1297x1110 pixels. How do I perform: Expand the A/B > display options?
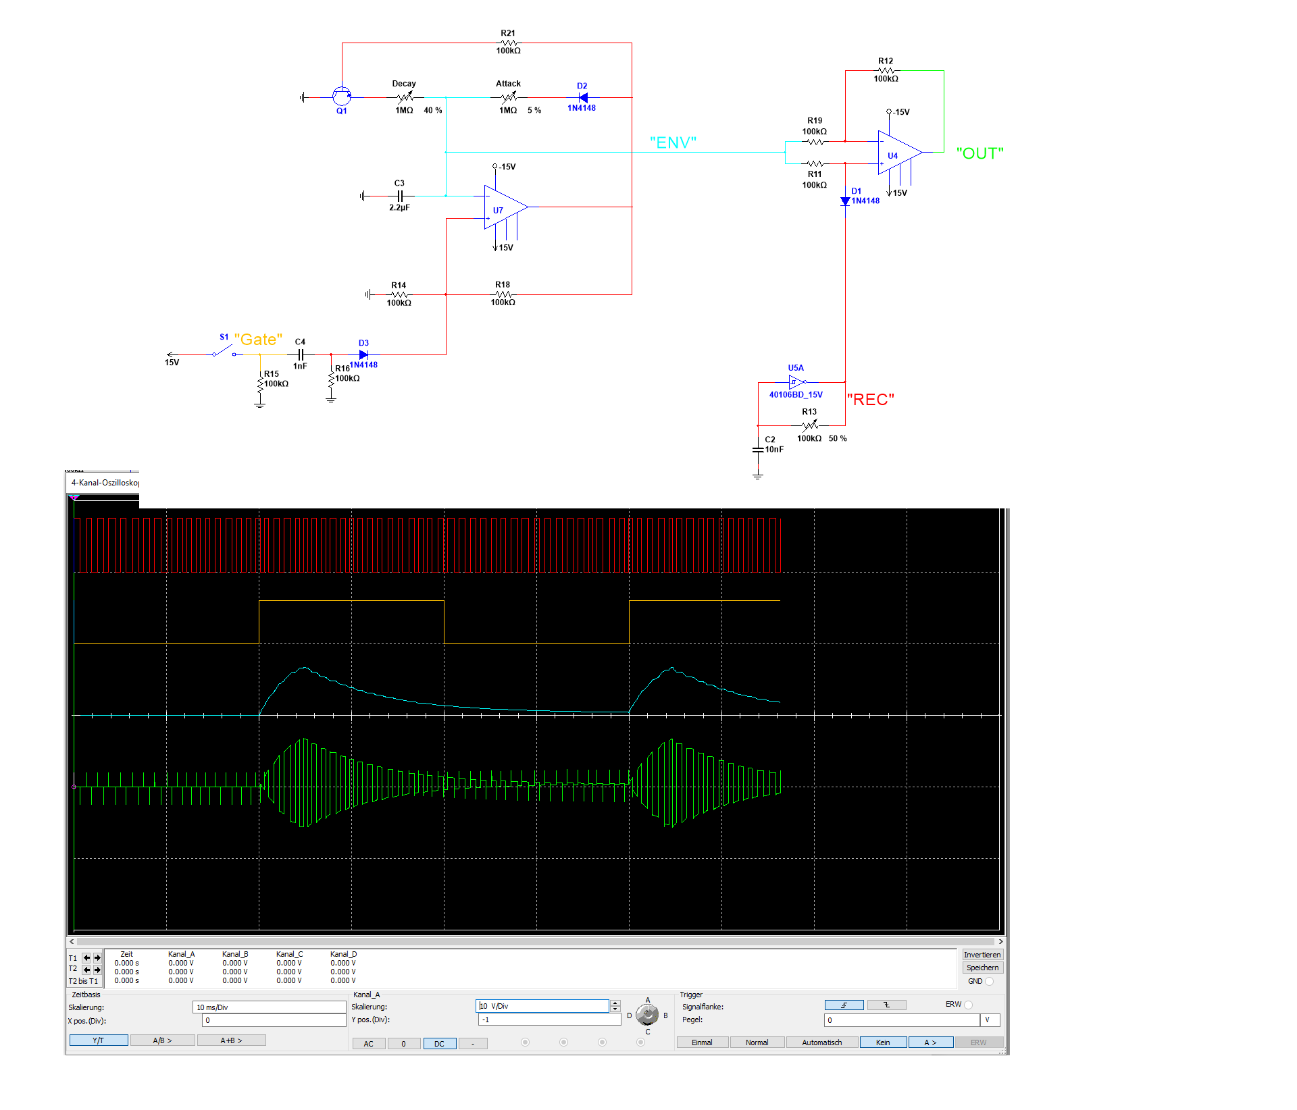click(162, 1040)
